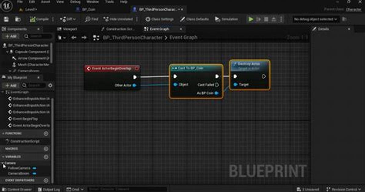Open the Debug menu
This screenshot has width=365, height=192.
[75, 2]
